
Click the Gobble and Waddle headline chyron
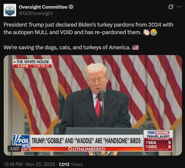point(87,141)
